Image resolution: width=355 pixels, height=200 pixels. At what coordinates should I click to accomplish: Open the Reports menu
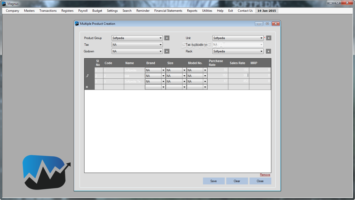tap(192, 11)
